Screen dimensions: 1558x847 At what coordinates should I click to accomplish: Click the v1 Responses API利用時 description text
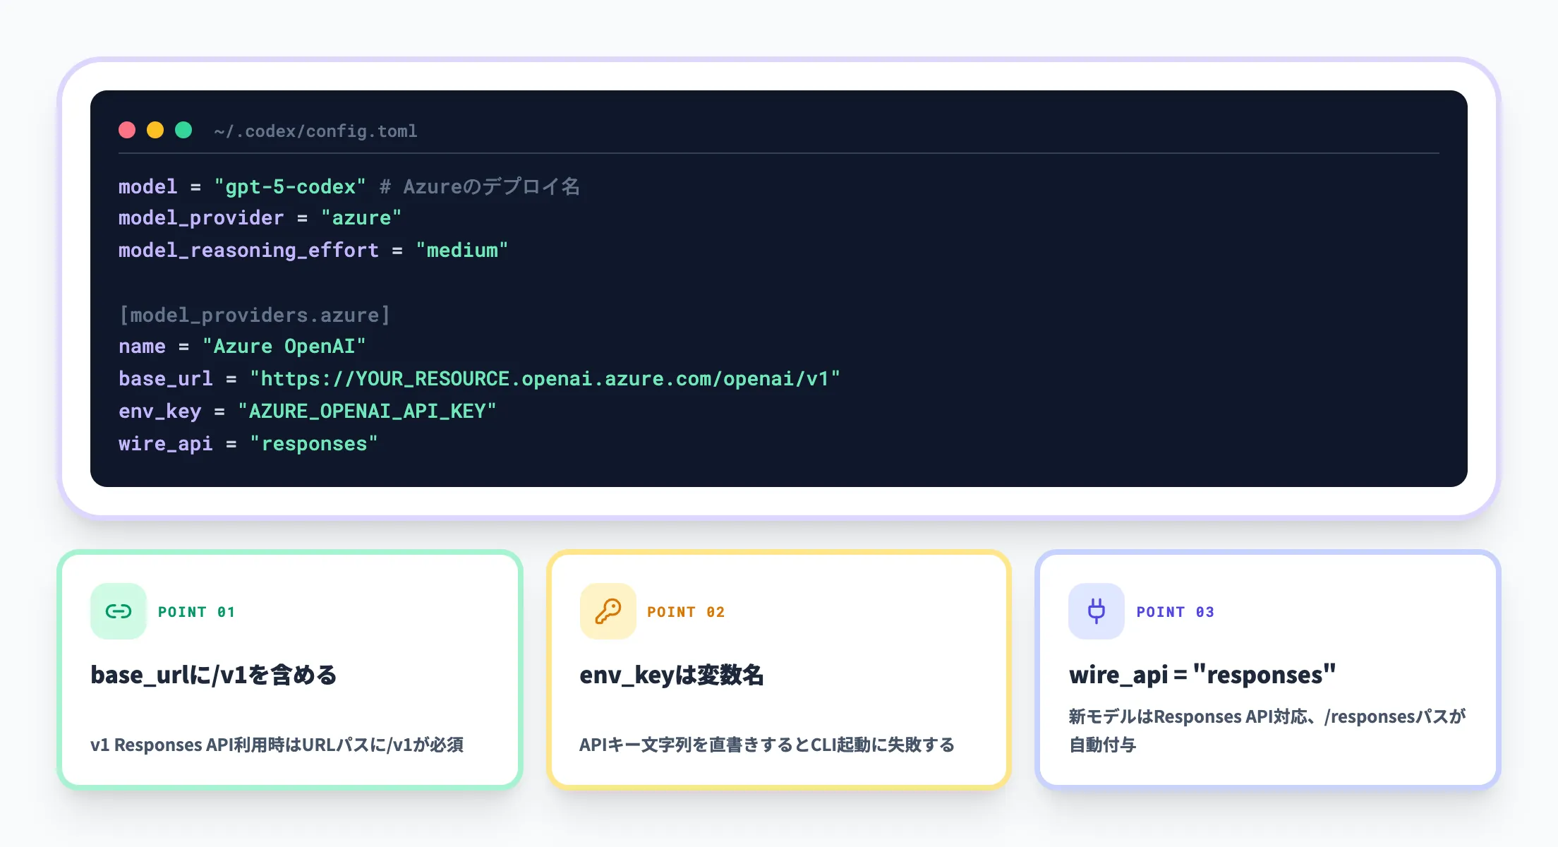coord(277,745)
